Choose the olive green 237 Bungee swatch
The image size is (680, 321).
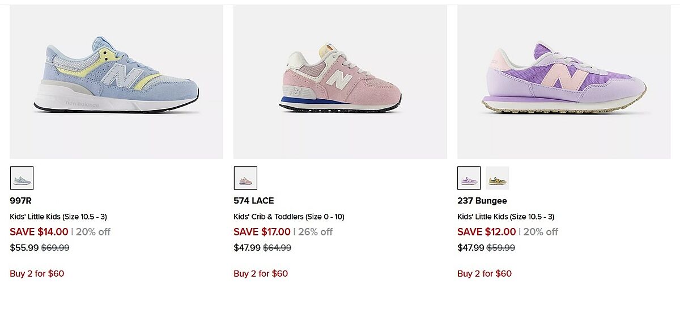[x=498, y=178]
